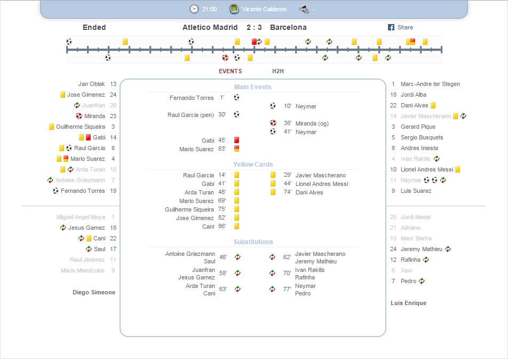508x359 pixels.
Task: Click the own goal marker on the timeline
Action: pos(225,58)
